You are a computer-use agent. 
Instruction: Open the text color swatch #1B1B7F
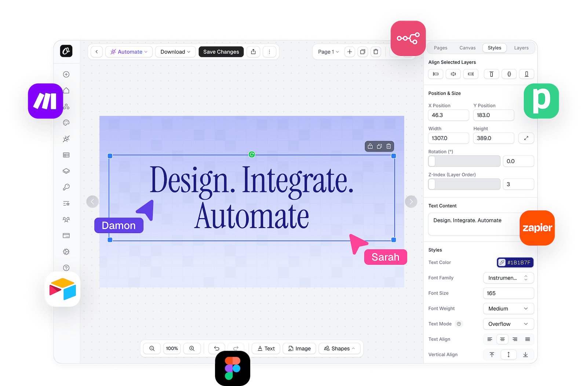(x=515, y=262)
